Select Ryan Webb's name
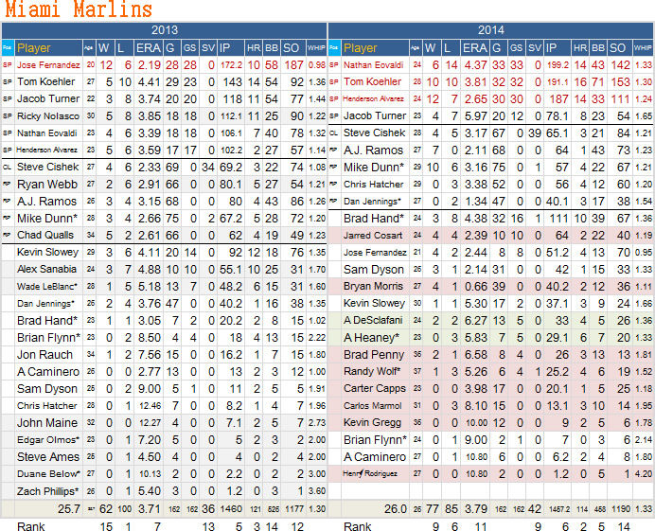The image size is (655, 531). [47, 185]
